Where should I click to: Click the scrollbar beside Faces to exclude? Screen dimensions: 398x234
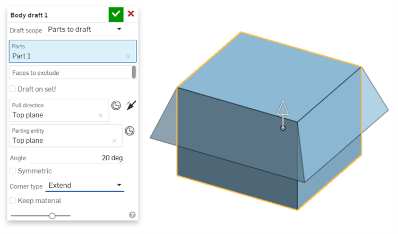pyautogui.click(x=134, y=72)
